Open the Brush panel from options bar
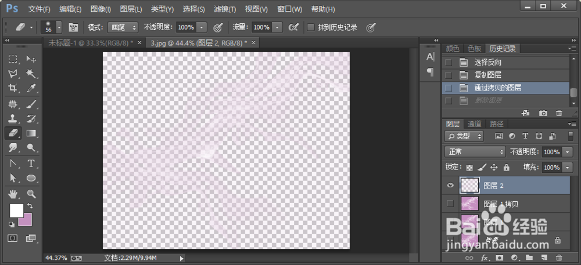This screenshot has height=265, width=581. point(73,27)
